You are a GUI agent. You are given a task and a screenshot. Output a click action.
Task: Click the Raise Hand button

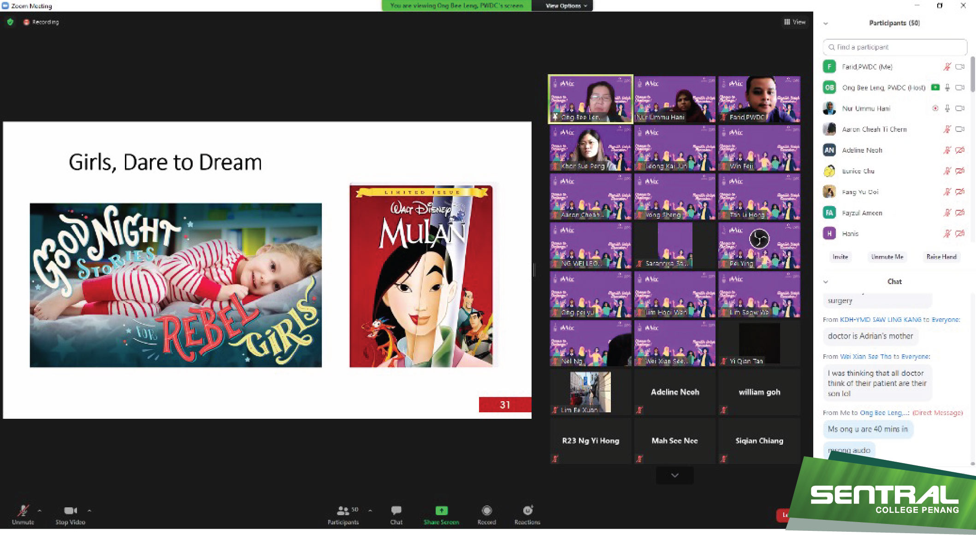(941, 257)
